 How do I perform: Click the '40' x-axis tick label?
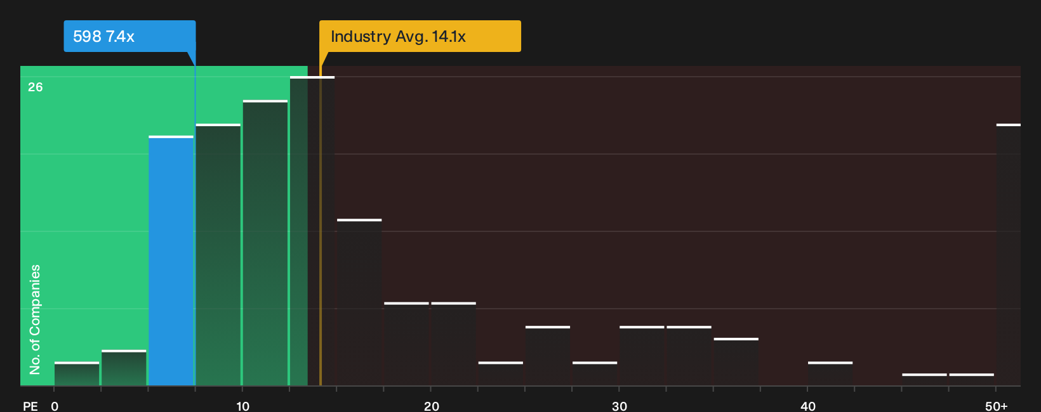coord(808,406)
